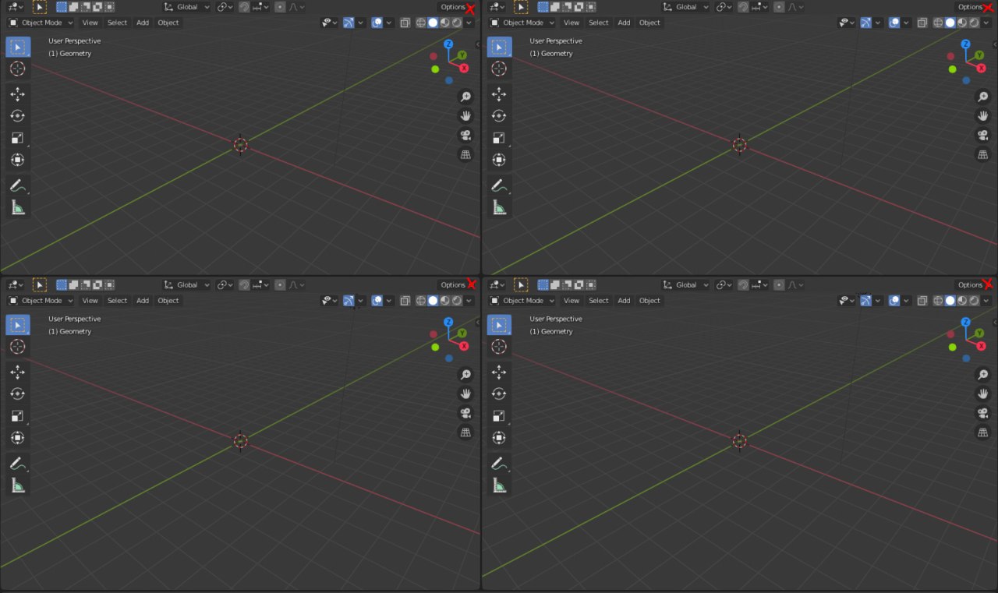Toggle gizmo display in top-left viewport header
This screenshot has height=593, width=998.
pyautogui.click(x=349, y=23)
